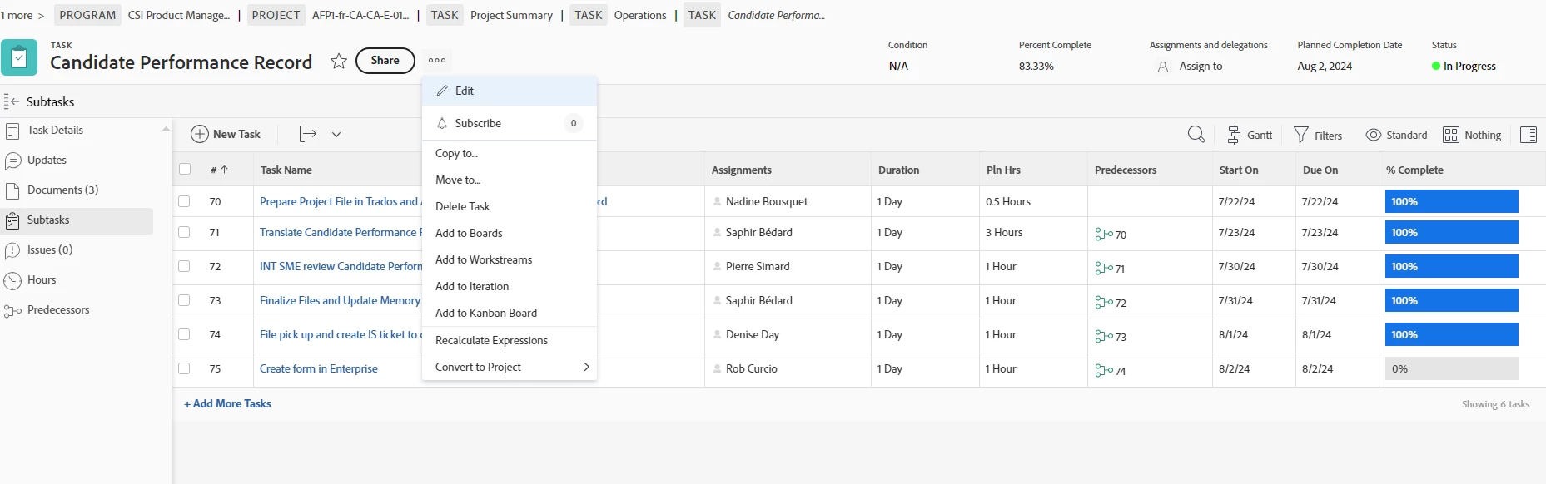Screen dimensions: 1546x484
Task: Expand the export dropdown chevron
Action: (336, 134)
